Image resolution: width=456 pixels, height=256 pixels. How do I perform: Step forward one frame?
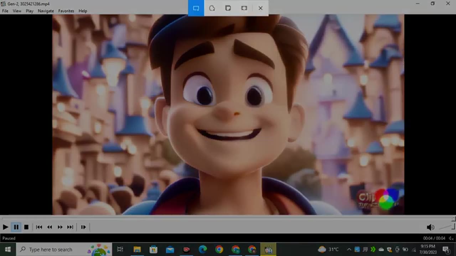coord(83,227)
